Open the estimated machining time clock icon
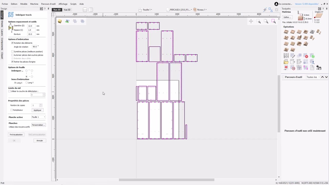The height and width of the screenshot is (185, 329). click(x=293, y=68)
